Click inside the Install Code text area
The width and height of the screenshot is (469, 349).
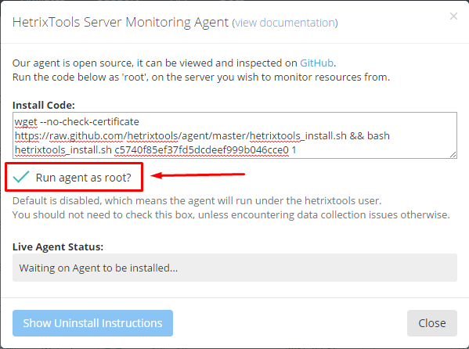[x=235, y=135]
